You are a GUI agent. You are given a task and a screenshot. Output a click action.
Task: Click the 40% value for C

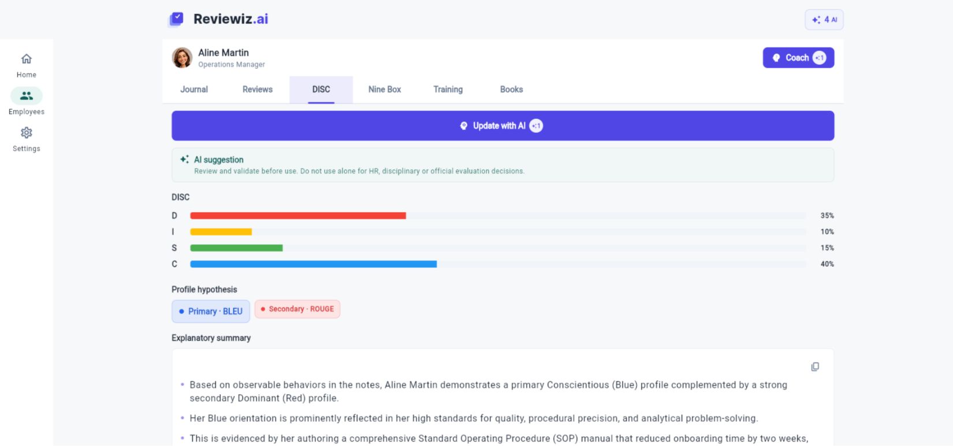point(827,264)
